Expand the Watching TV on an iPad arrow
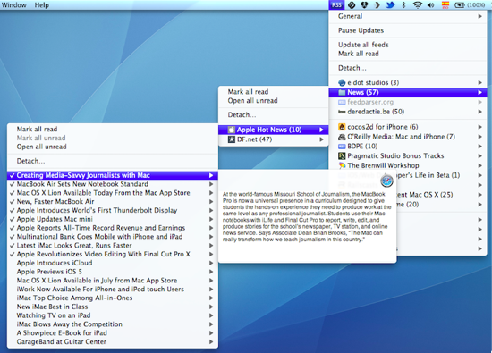 coord(211,315)
